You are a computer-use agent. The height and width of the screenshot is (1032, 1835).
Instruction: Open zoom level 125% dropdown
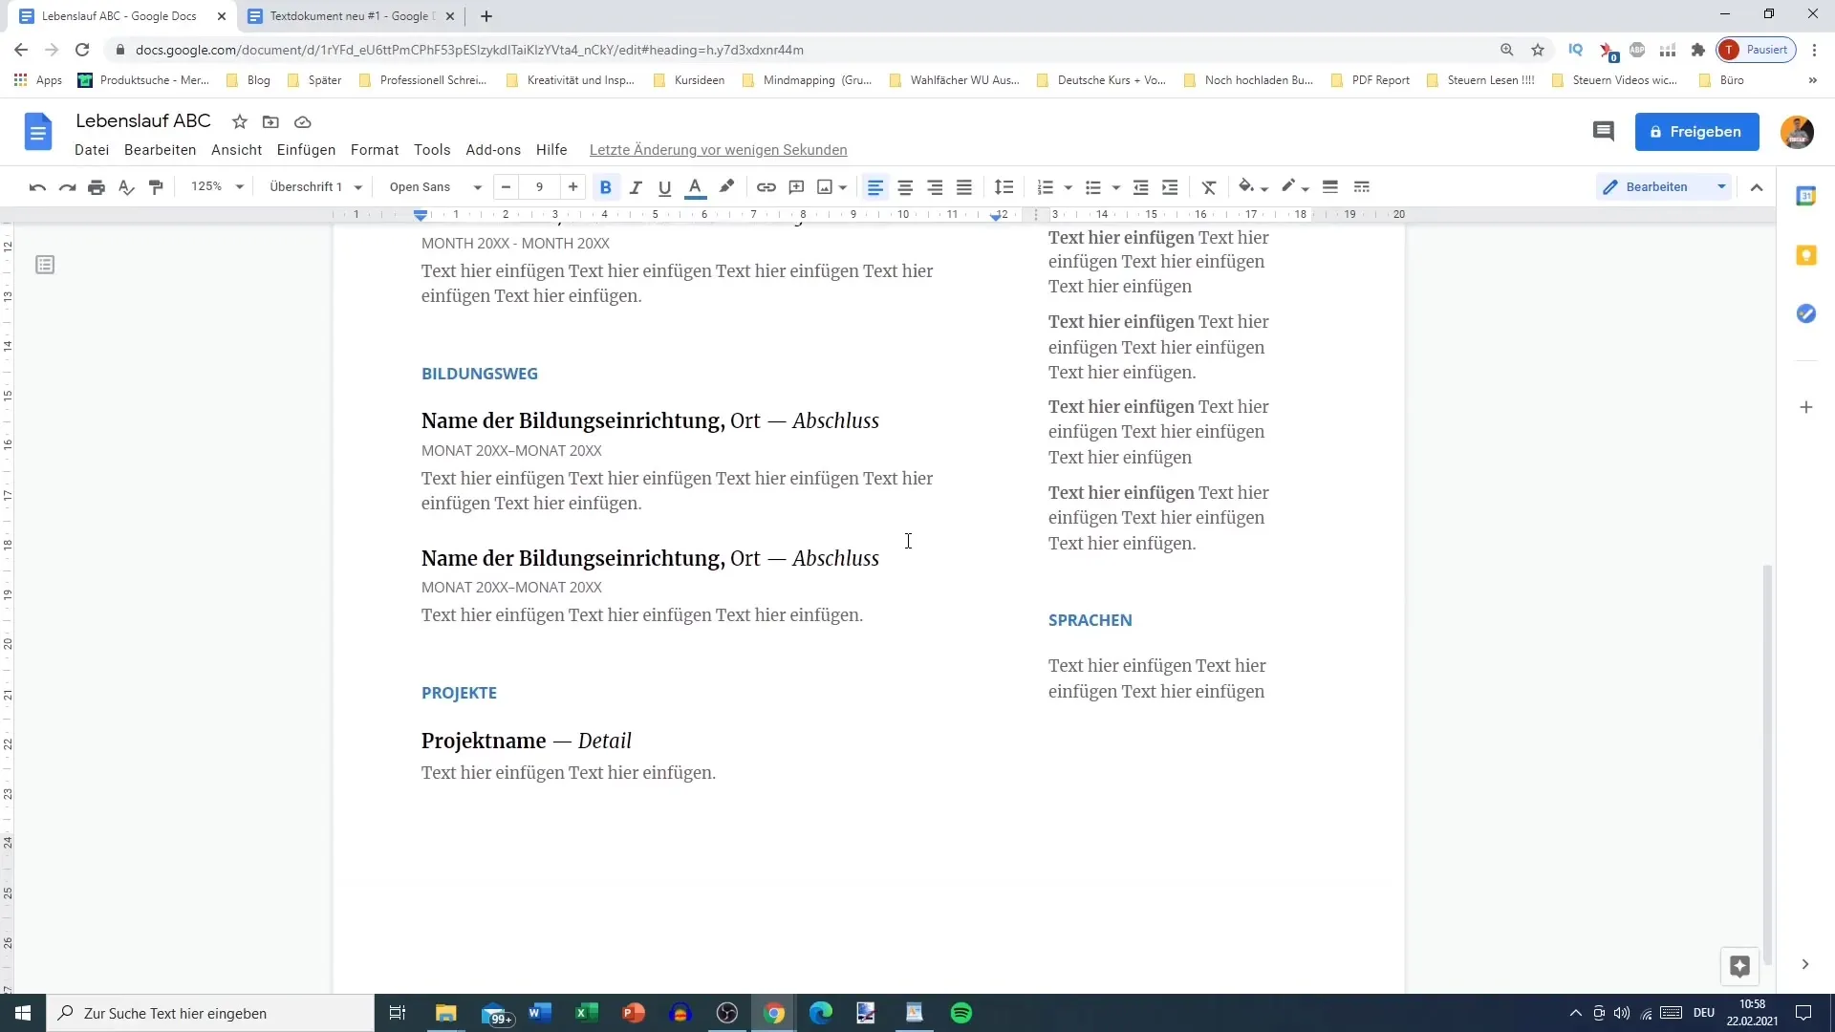coord(217,187)
